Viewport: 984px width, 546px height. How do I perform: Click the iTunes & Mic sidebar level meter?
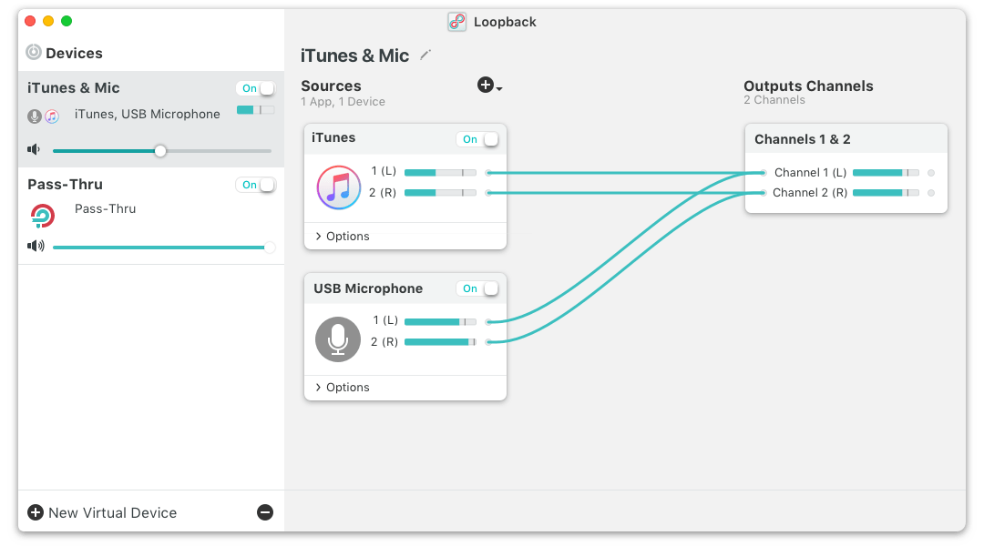pyautogui.click(x=255, y=110)
